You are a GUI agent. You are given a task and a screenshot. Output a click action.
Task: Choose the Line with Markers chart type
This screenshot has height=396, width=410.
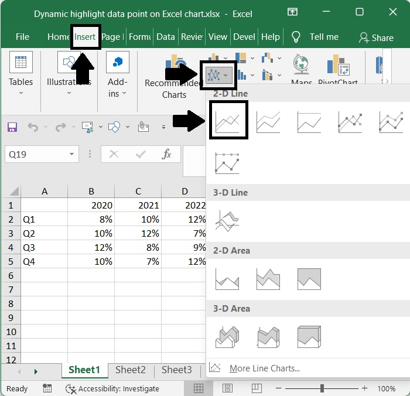click(350, 121)
